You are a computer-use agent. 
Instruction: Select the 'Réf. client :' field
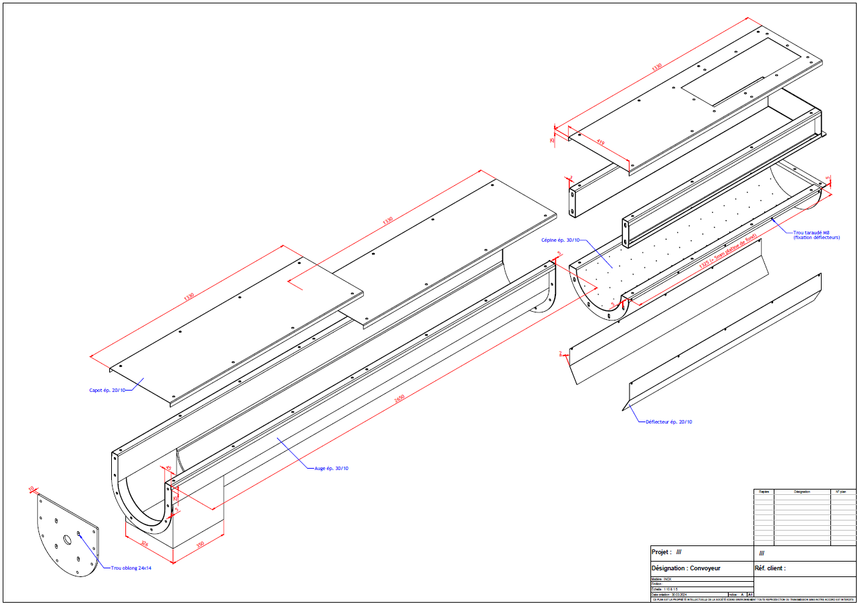point(770,568)
